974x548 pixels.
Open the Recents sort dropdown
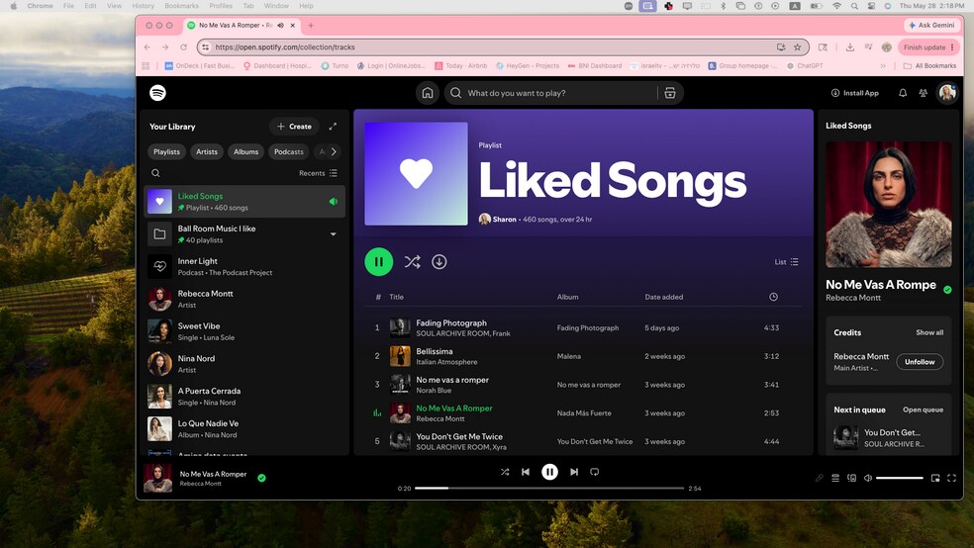click(318, 173)
